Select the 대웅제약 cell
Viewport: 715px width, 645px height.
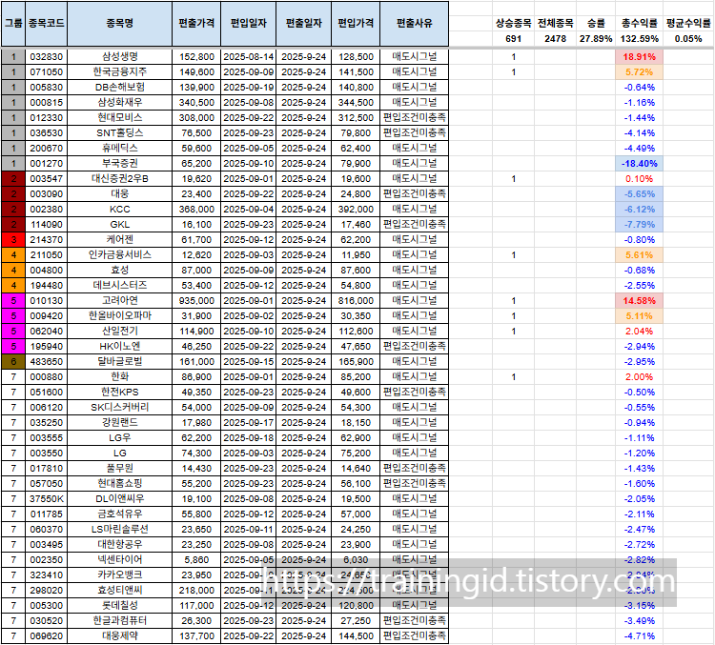pos(120,635)
